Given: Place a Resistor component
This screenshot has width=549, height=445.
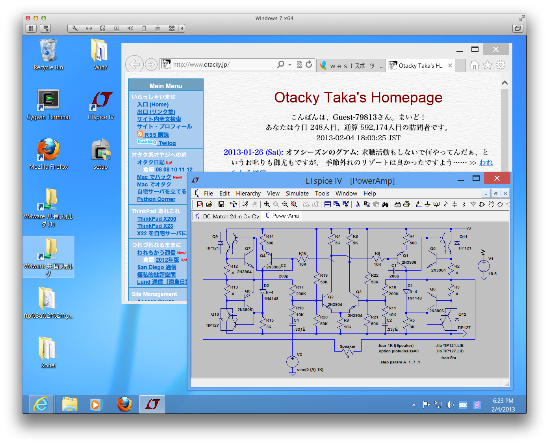Looking at the screenshot, I should 446,204.
